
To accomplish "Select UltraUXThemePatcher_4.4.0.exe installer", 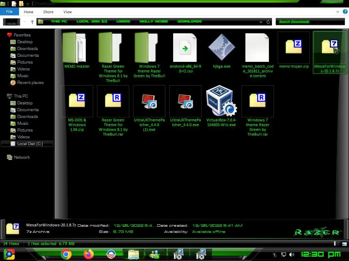I will pyautogui.click(x=185, y=106).
